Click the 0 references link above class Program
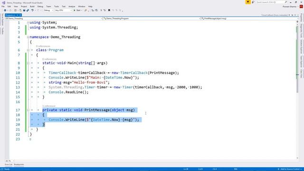The height and width of the screenshot is (171, 304). 43,46
